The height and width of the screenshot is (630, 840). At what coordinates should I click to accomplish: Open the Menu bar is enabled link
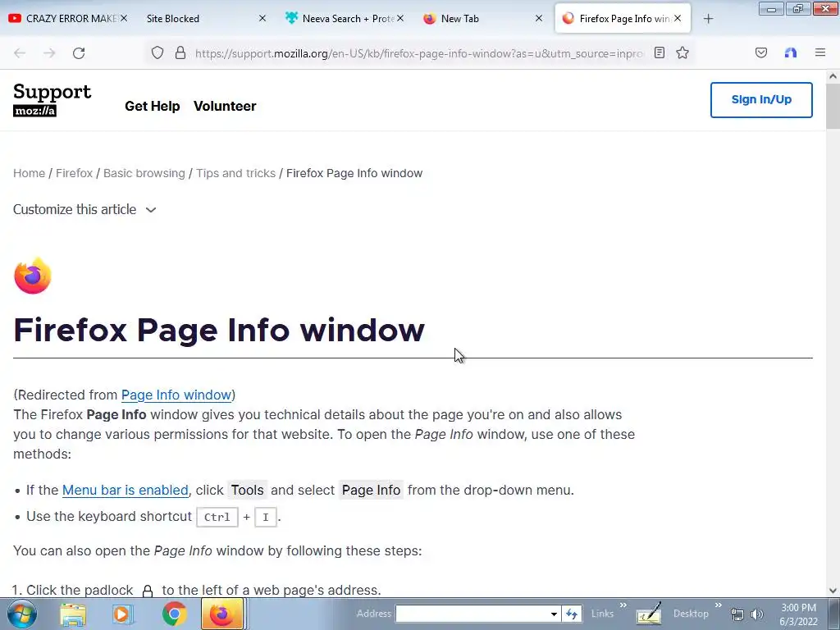click(x=126, y=491)
